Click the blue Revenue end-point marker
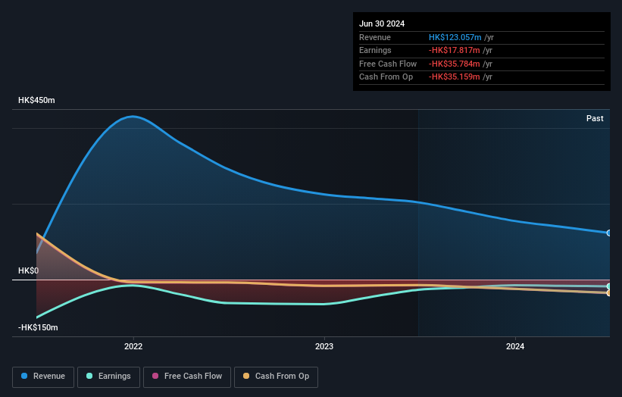The image size is (622, 397). tap(609, 233)
